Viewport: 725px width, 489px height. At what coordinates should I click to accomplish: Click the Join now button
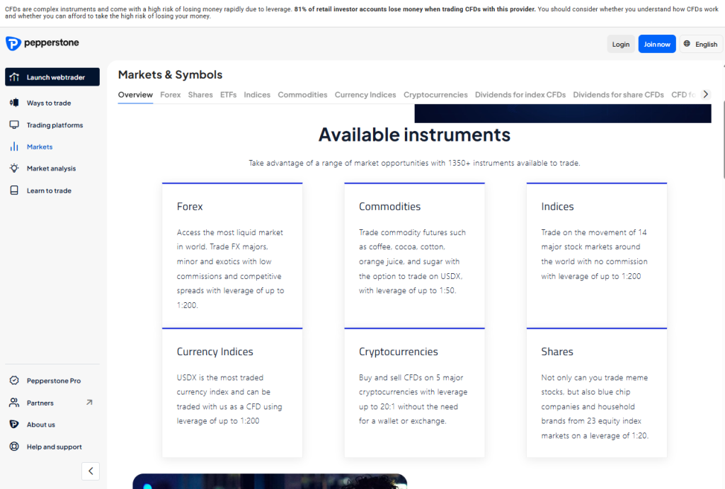(x=657, y=43)
